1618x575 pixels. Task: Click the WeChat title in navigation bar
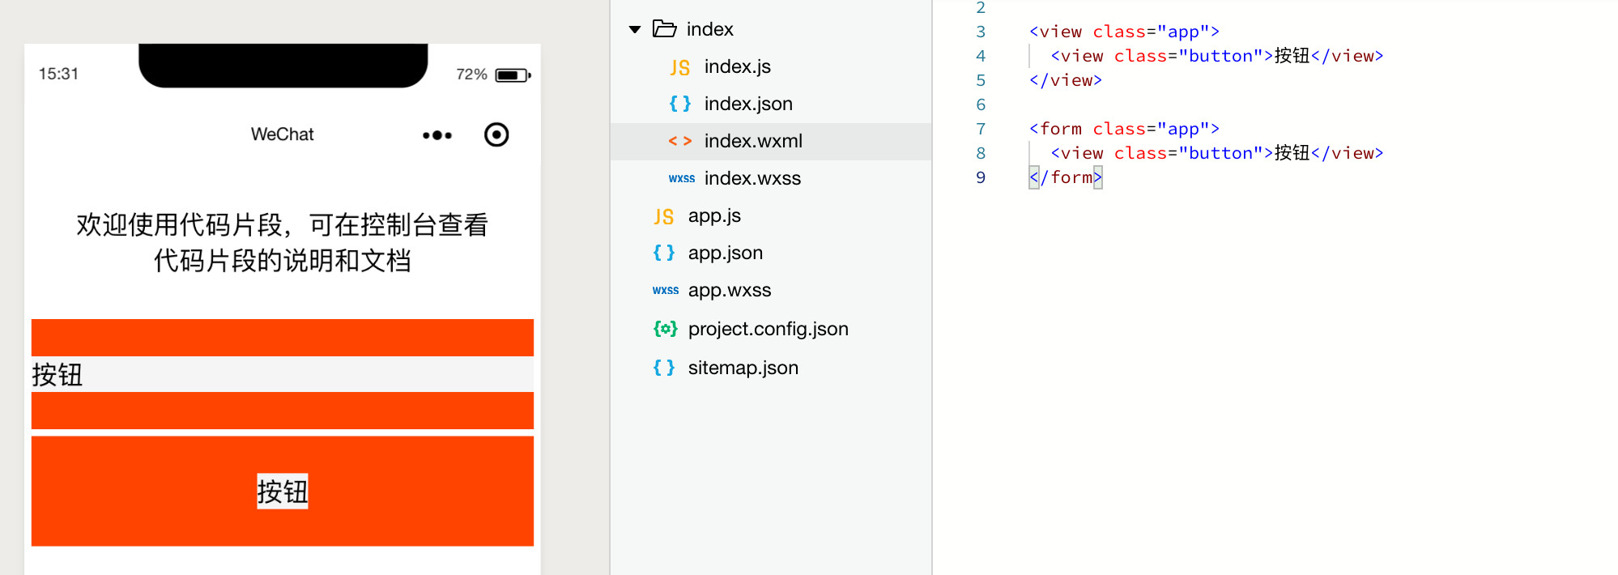click(282, 134)
